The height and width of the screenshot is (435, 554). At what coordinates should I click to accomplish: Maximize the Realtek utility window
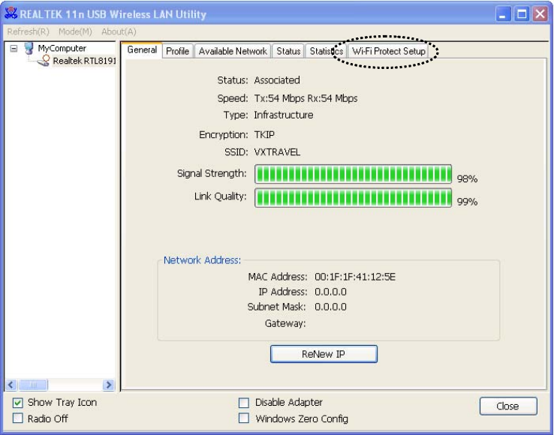[522, 14]
